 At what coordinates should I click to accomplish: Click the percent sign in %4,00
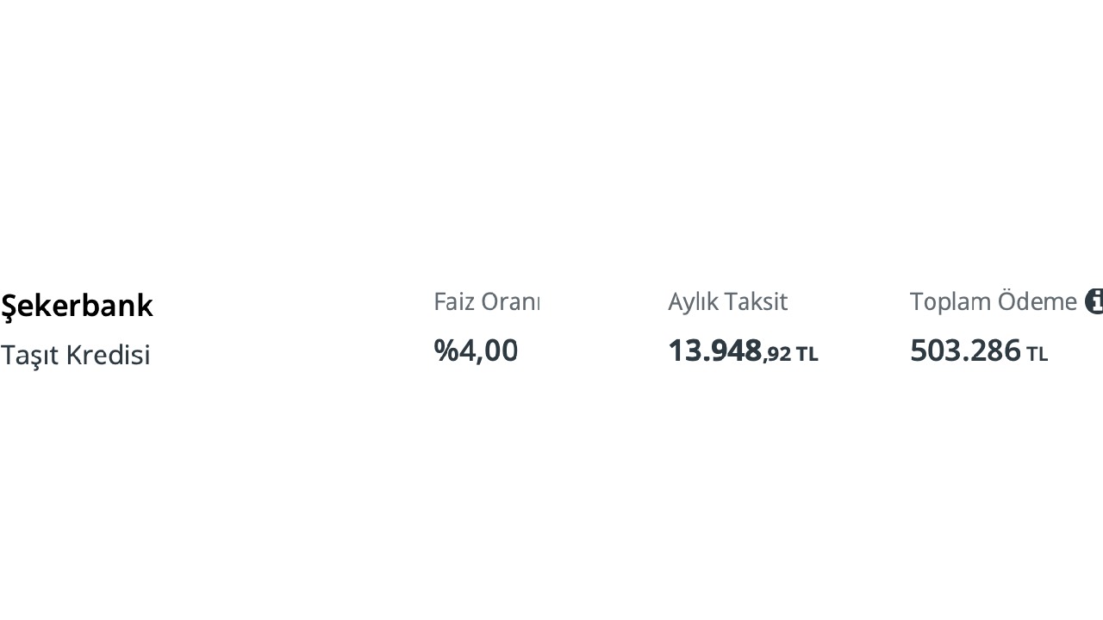click(x=446, y=351)
